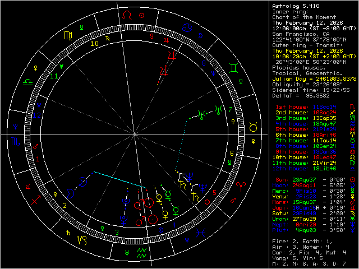Click the Libra glyph on the zodiac ring

coord(27,81)
